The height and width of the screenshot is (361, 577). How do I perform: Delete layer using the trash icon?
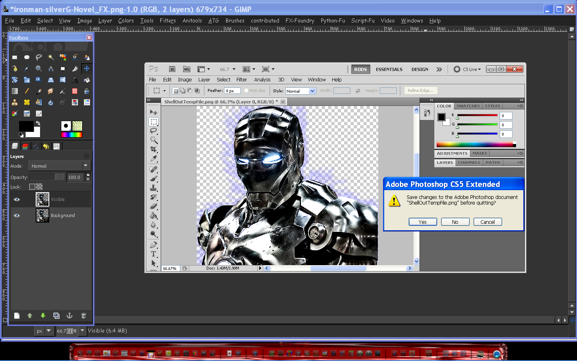tap(84, 316)
